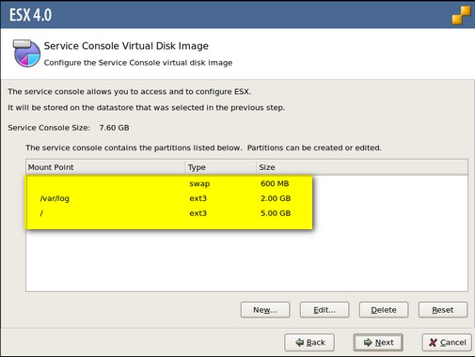Reset the partition layout
475x357 pixels.
click(x=443, y=310)
